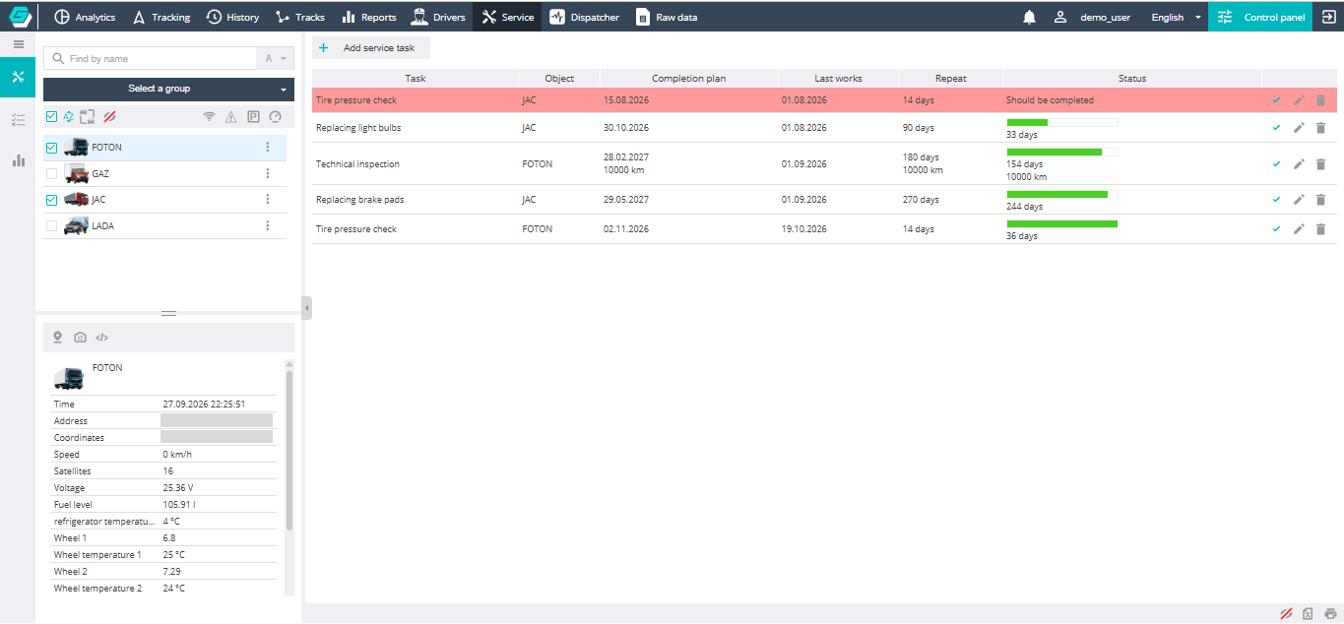Screen dimensions: 1344x624
Task: Mark Technical inspection task as completed
Action: click(1277, 164)
